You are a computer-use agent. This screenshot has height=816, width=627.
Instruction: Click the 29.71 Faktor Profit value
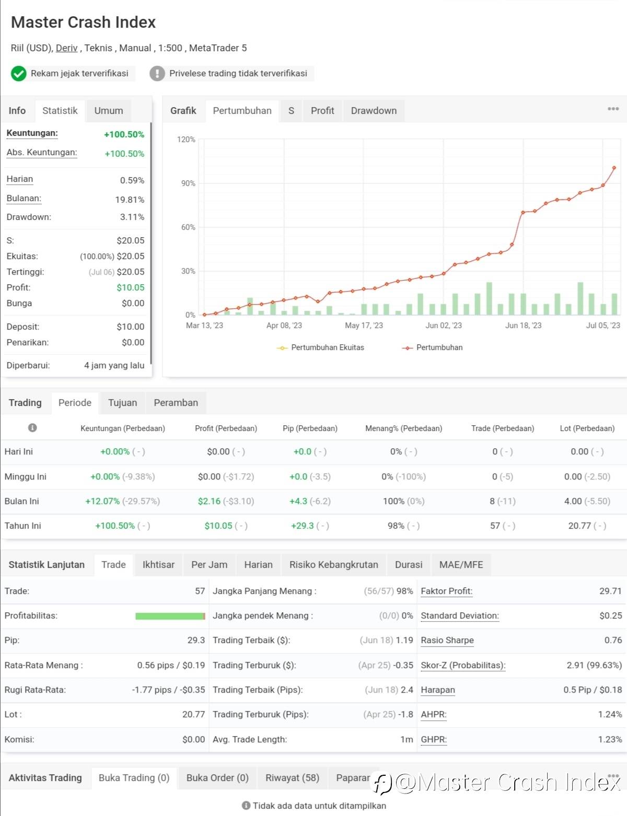pyautogui.click(x=611, y=591)
